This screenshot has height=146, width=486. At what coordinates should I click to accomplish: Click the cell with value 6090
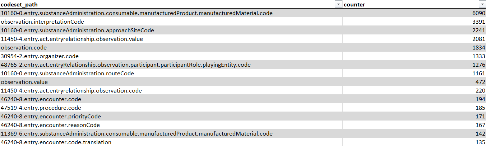click(414, 13)
